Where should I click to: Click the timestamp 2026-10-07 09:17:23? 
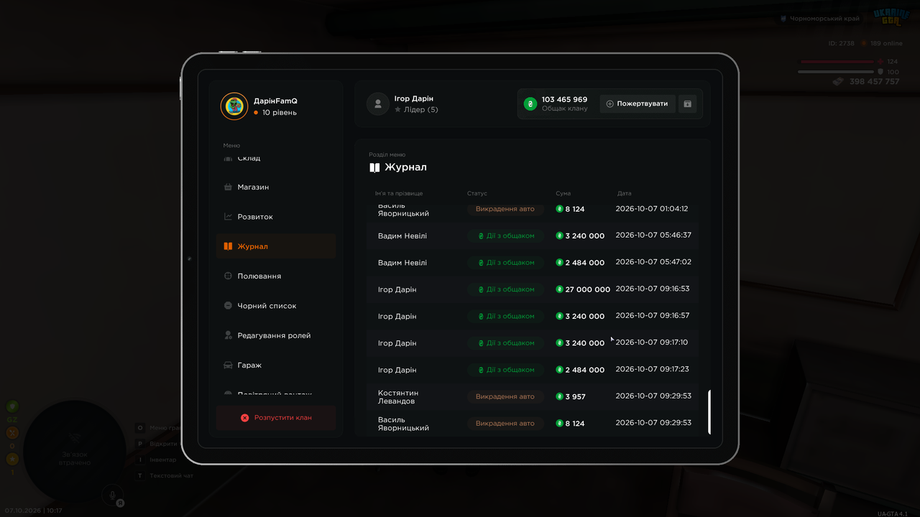(653, 369)
